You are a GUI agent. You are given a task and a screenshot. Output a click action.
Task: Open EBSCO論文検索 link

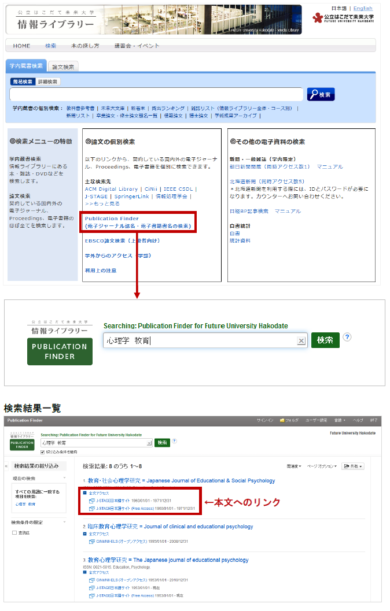pyautogui.click(x=122, y=241)
